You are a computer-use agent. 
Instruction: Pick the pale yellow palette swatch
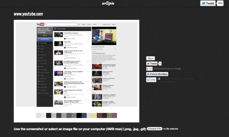(94, 115)
